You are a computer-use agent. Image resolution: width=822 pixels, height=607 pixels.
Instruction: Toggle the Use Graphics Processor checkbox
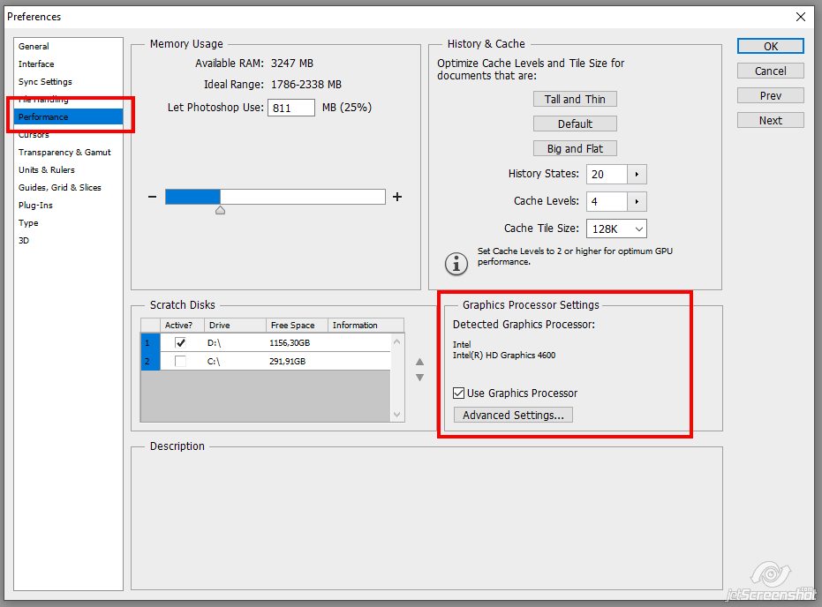click(x=459, y=393)
